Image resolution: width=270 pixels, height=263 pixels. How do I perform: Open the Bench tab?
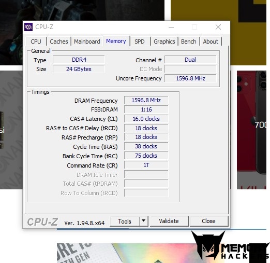coord(189,41)
